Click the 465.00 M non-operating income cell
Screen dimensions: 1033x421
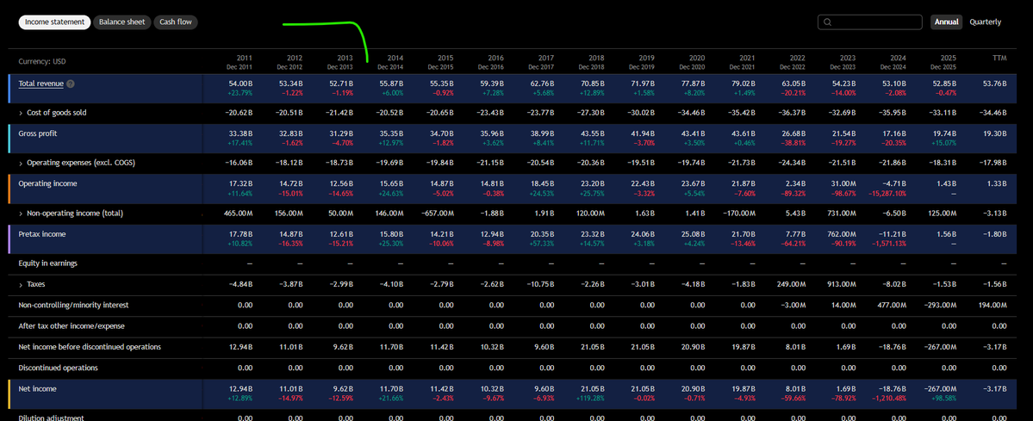coord(239,213)
